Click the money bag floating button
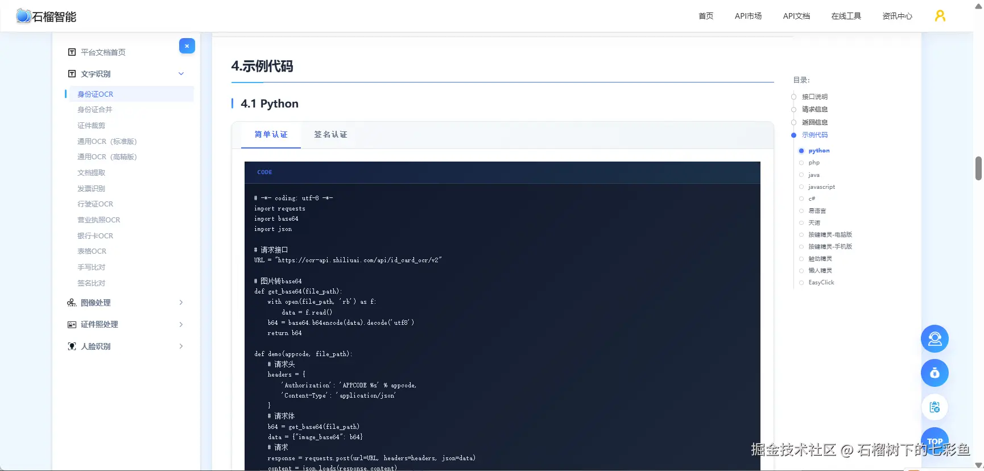This screenshot has width=984, height=471. click(x=935, y=373)
